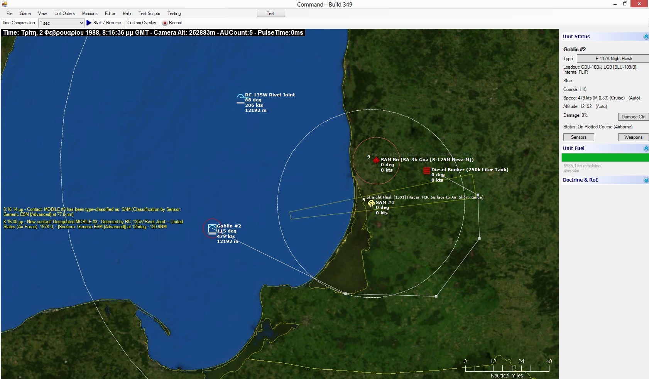Click the Damage Ctrl button
Screen dimensions: 649x379
(633, 116)
